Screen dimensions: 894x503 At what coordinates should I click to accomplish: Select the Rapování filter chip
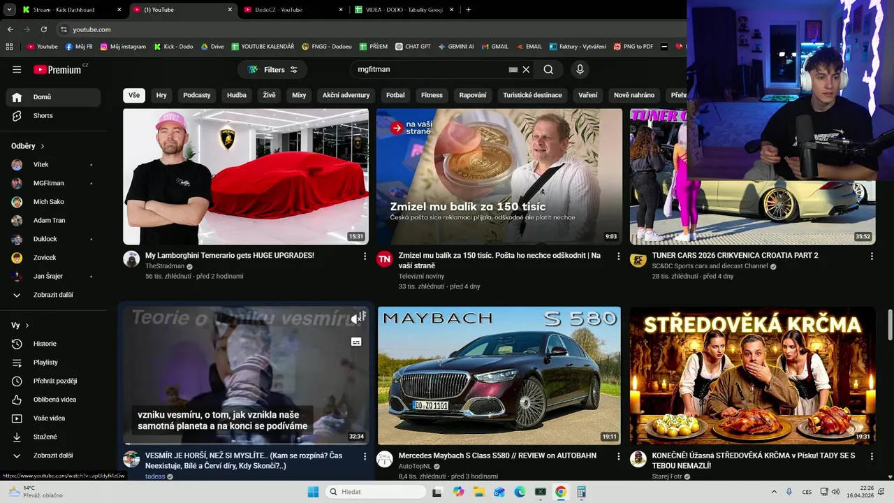point(473,95)
